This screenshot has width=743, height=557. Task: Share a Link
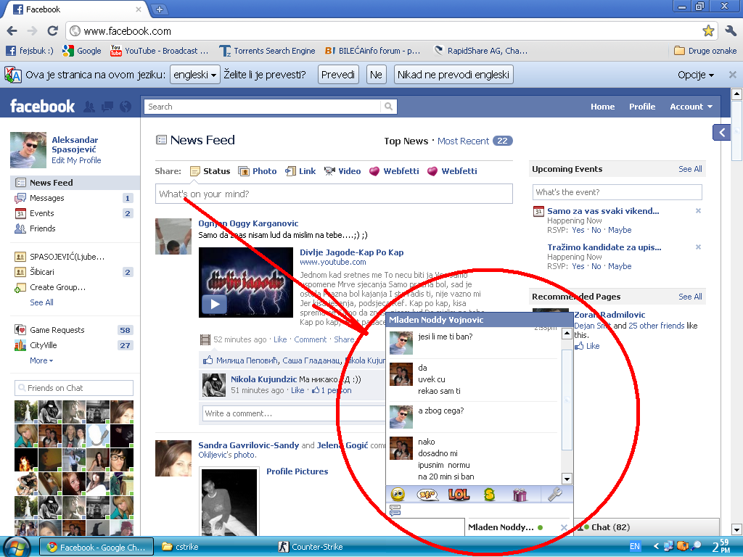coord(300,171)
